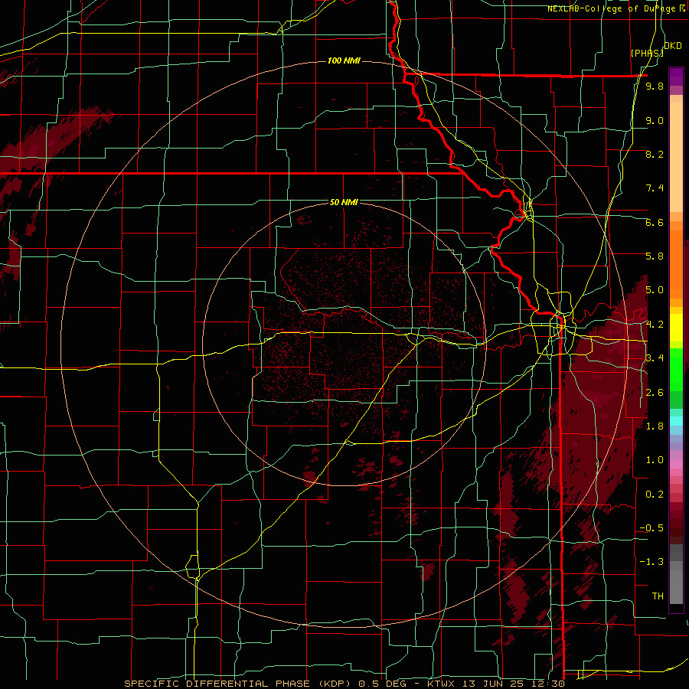
Task: Click the 0.2 value on the scale
Action: point(655,495)
